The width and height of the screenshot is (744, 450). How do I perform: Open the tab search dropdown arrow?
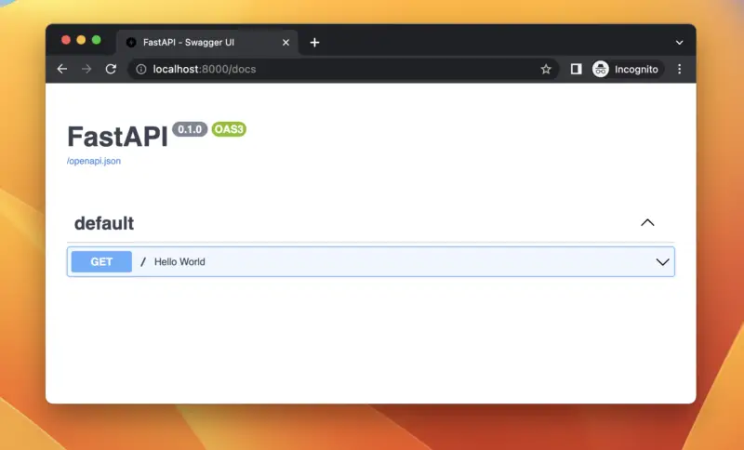click(680, 43)
